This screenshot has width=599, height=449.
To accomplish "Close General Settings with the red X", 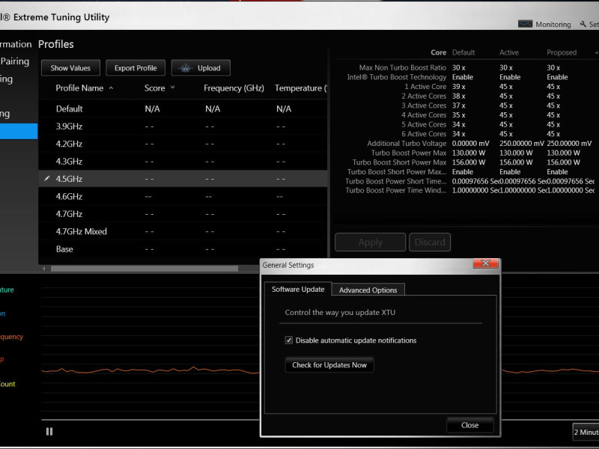I will (485, 263).
